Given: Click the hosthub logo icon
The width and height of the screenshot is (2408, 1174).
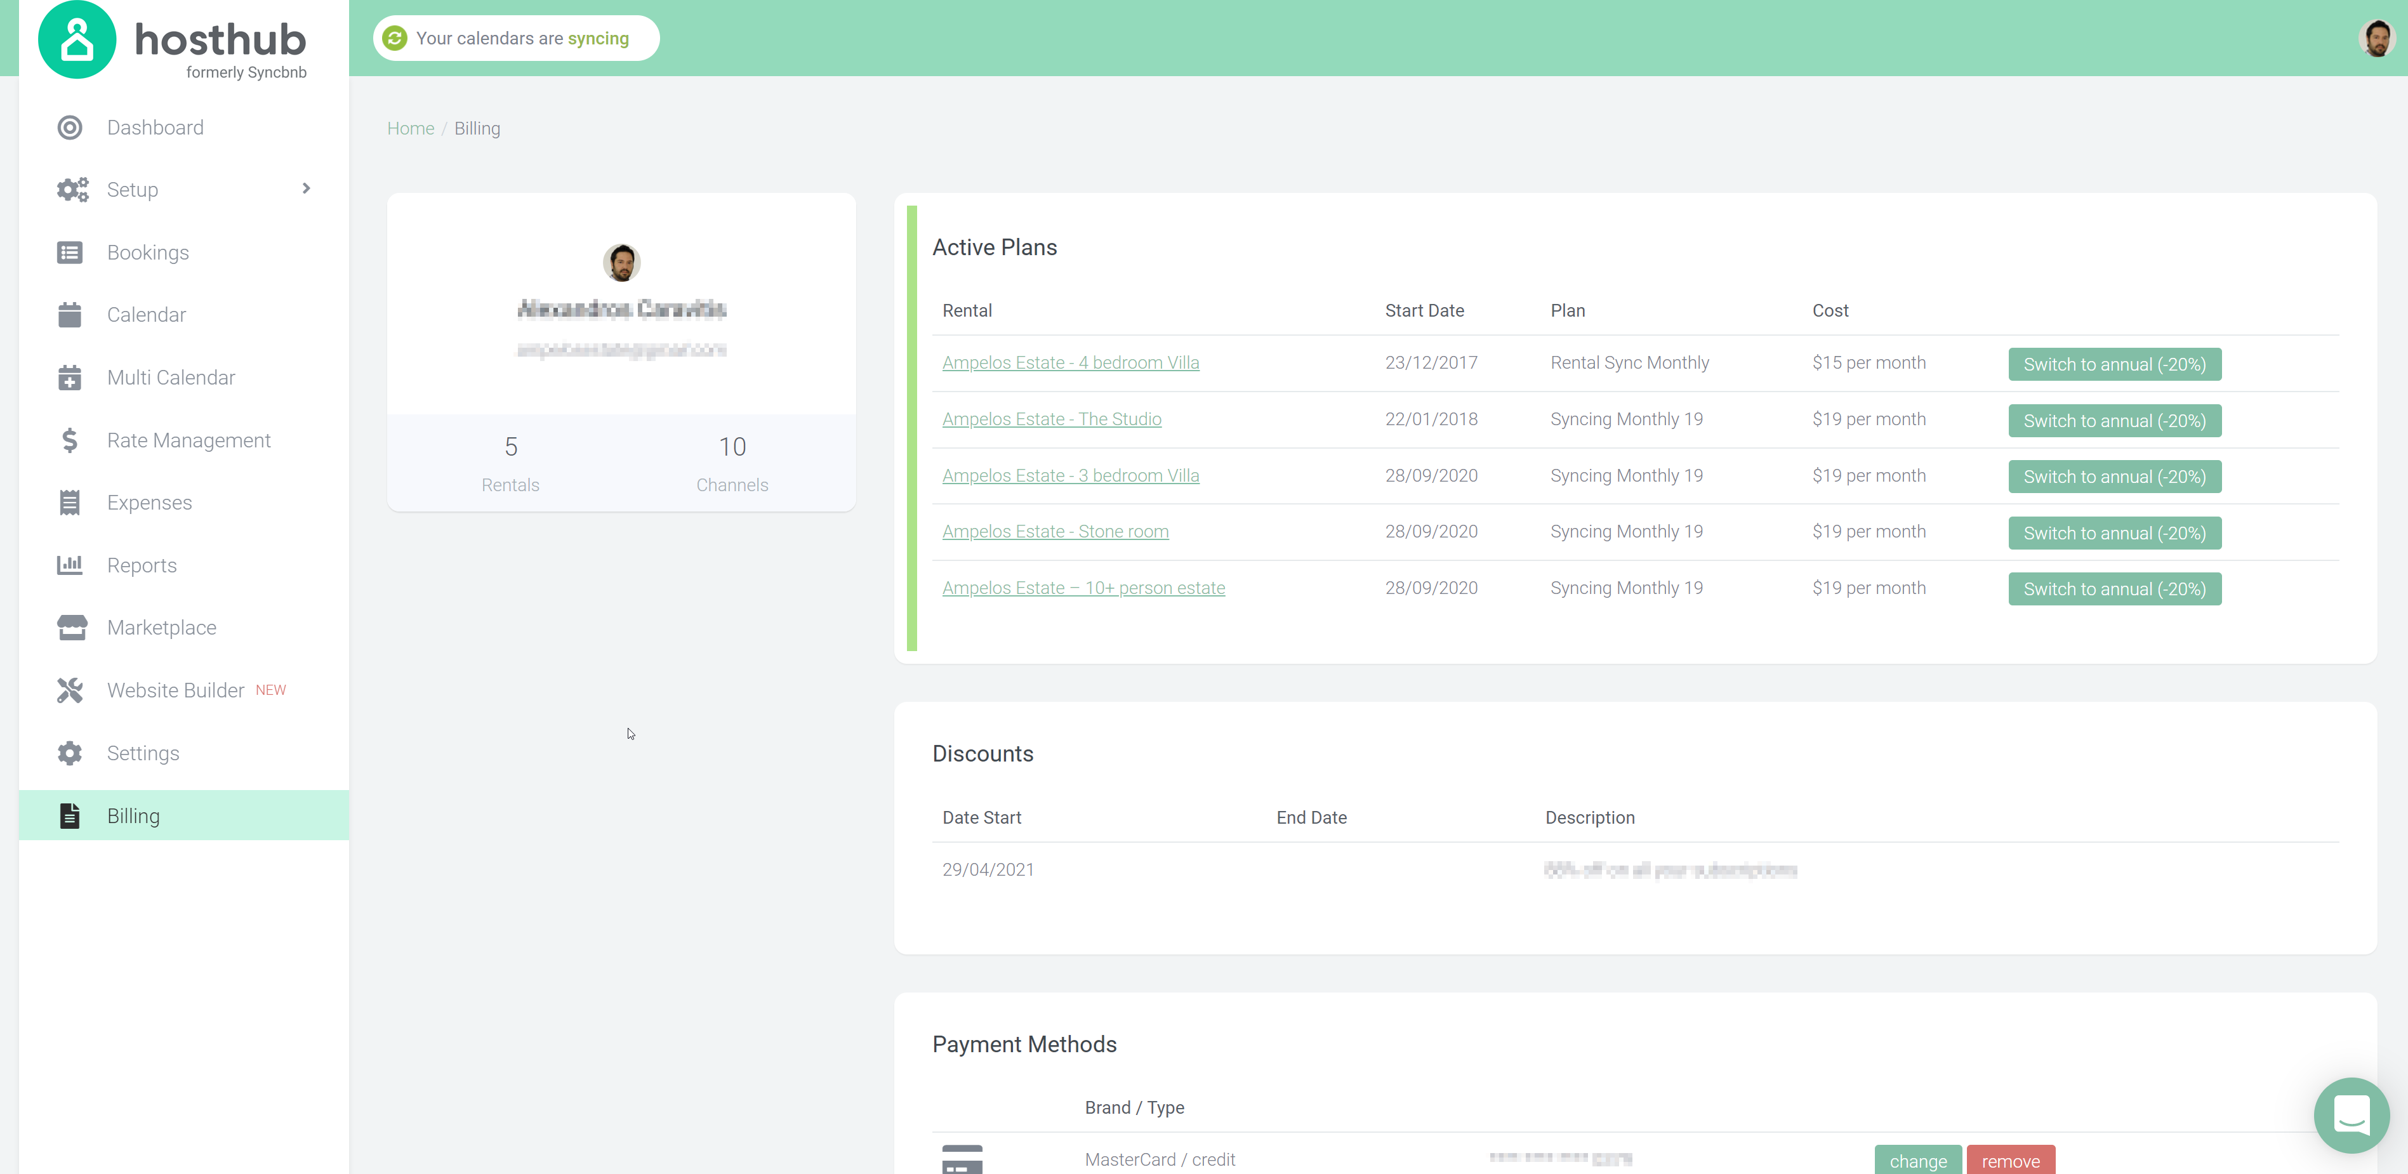Looking at the screenshot, I should pos(77,39).
